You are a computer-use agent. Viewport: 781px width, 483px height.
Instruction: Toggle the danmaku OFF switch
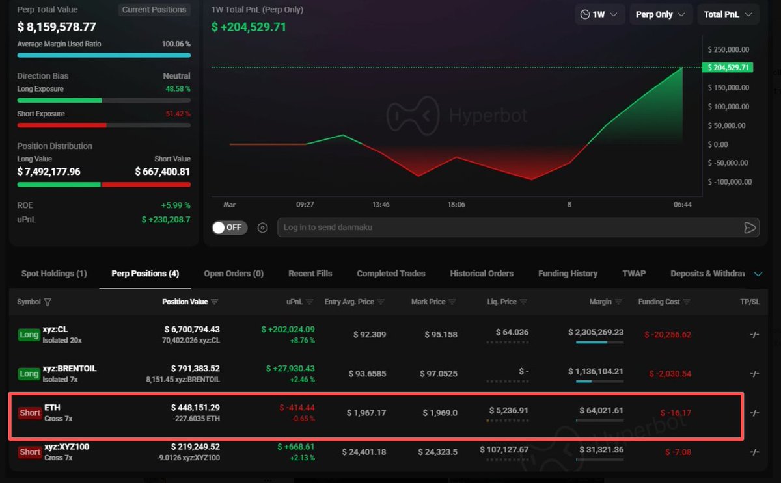230,228
